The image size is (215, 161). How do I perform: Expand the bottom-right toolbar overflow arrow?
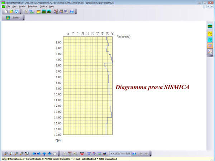point(150,153)
